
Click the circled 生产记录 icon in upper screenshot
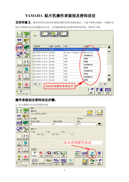[20, 48]
